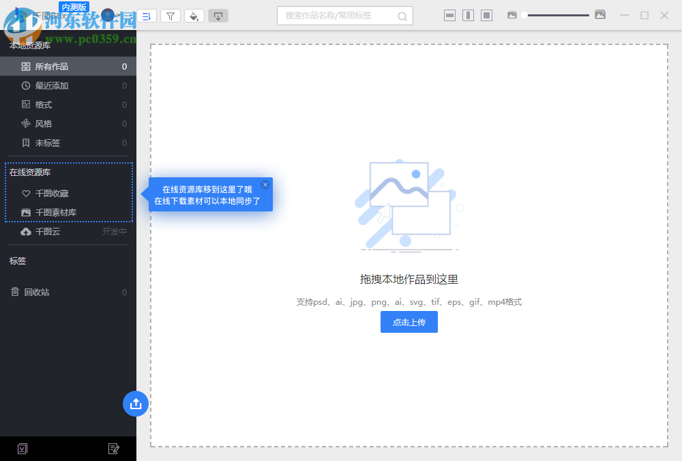Open the upload icon at the sidebar bottom
The image size is (682, 461).
click(x=136, y=404)
